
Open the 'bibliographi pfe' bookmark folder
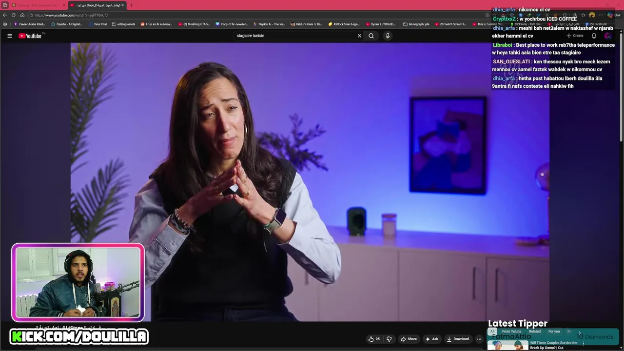click(416, 24)
